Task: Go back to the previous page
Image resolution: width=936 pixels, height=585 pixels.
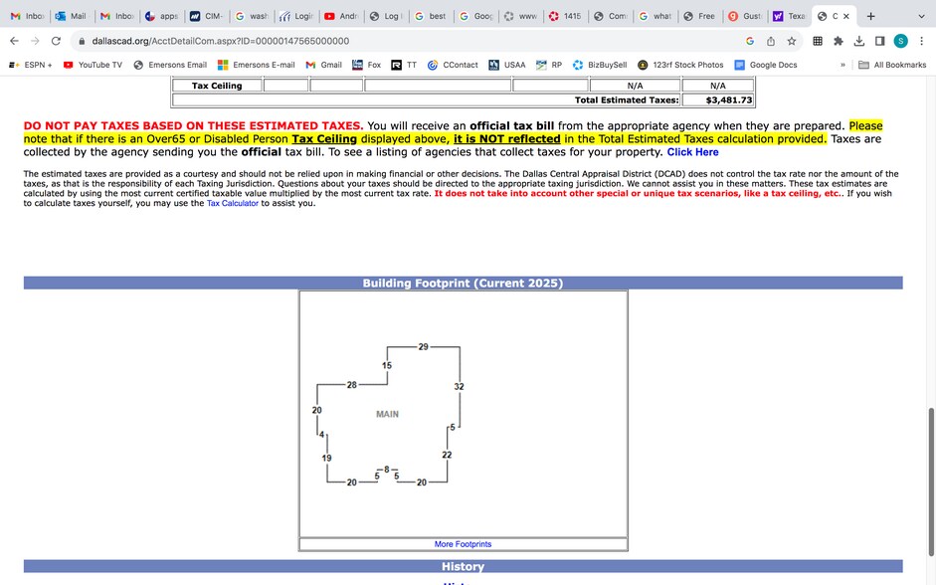Action: (14, 41)
